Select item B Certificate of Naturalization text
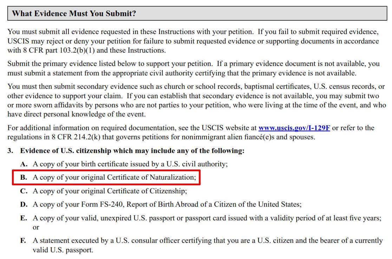392x259 pixels. coord(114,177)
